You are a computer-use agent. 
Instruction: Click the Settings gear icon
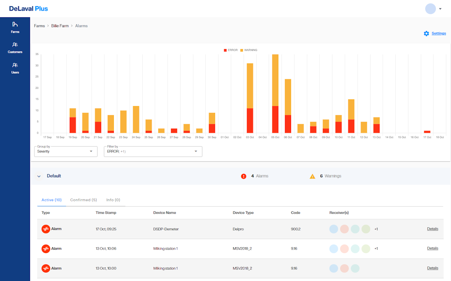click(426, 33)
